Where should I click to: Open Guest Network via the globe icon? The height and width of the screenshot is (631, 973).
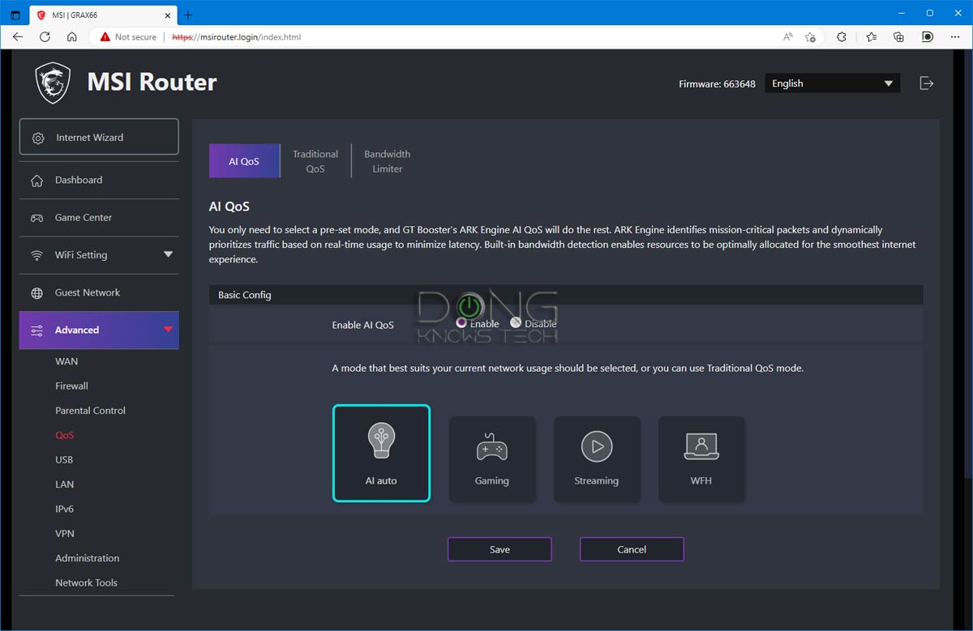coord(36,293)
